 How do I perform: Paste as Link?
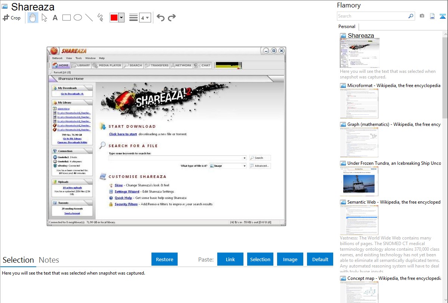tap(230, 259)
